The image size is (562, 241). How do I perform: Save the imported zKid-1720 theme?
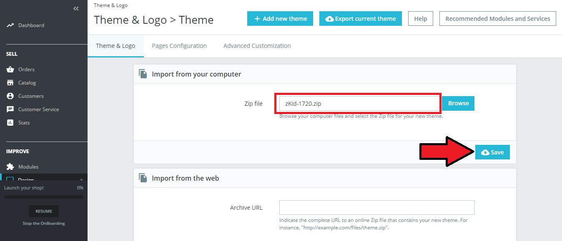[492, 152]
